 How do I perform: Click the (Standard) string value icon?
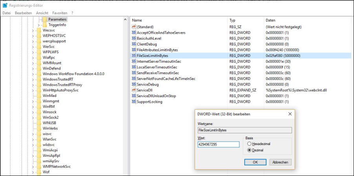134,27
